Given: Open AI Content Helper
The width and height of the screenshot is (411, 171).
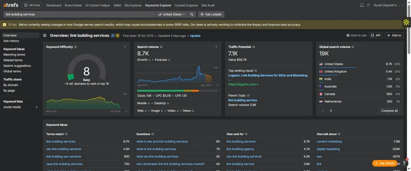Looking at the screenshot, I should (98, 5).
